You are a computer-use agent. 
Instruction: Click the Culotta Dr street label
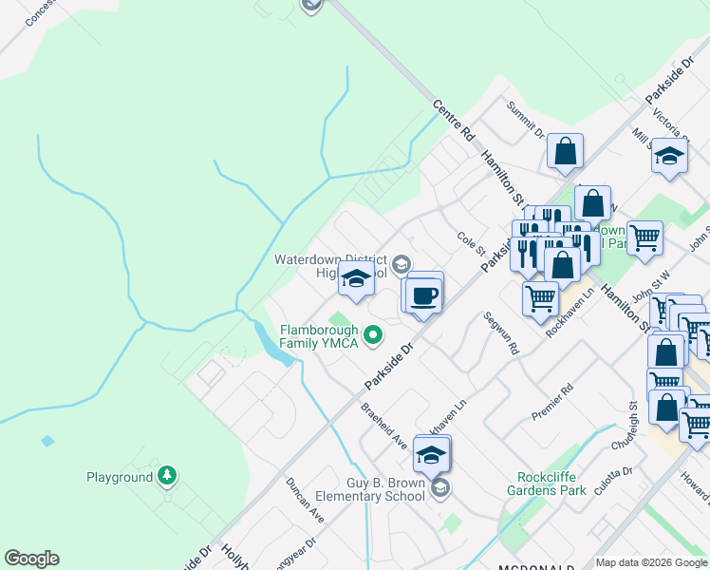click(613, 482)
